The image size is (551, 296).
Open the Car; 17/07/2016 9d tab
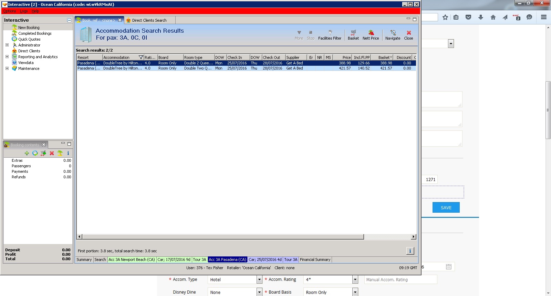[x=174, y=260]
